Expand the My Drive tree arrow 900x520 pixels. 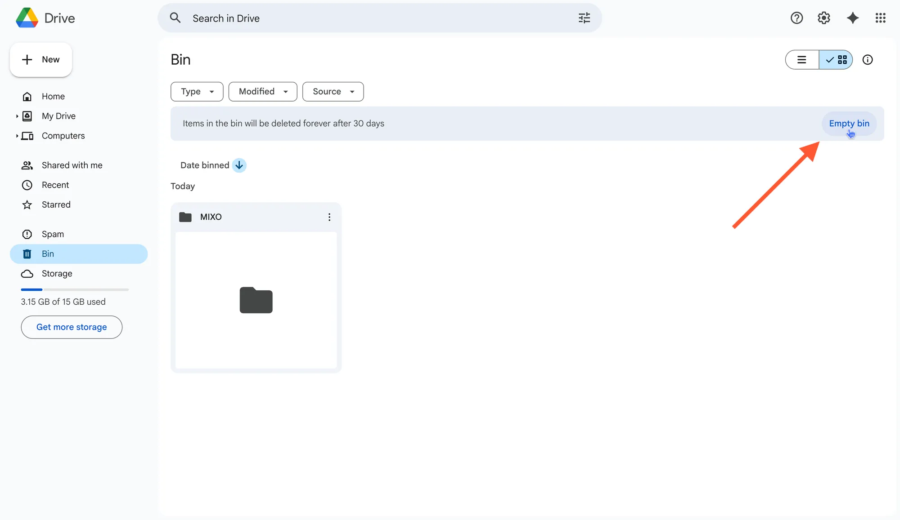pos(17,116)
